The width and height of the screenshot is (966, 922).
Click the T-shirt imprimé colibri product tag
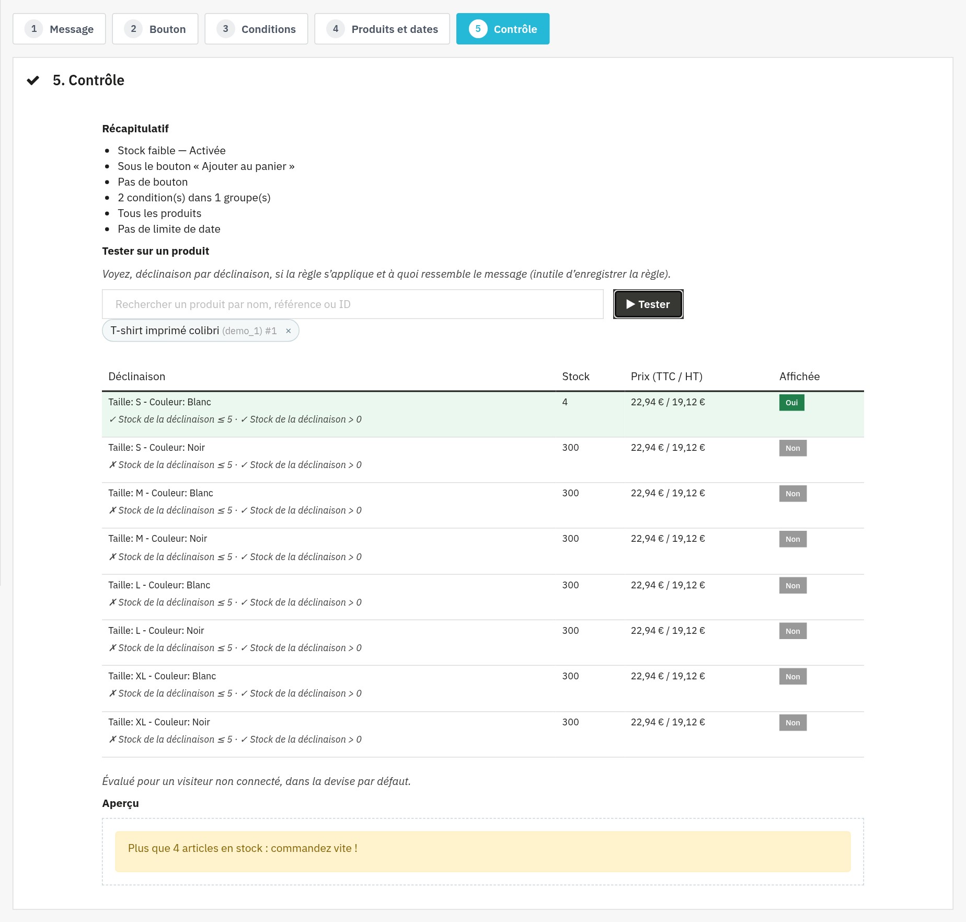click(200, 331)
